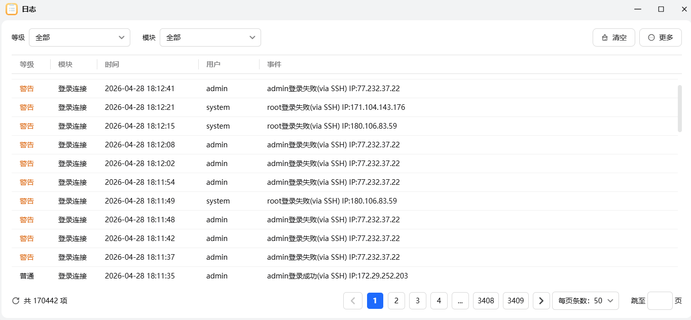The width and height of the screenshot is (691, 320).
Task: Click the refresh icon beside total count
Action: tap(16, 301)
